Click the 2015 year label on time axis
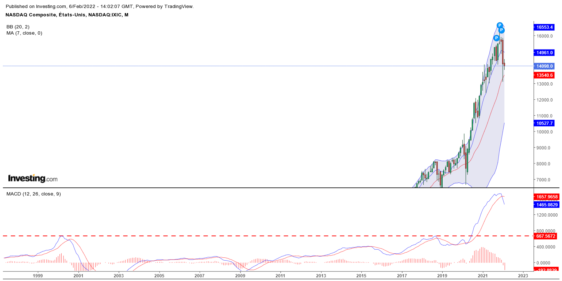This screenshot has height=281, width=562. point(361,276)
